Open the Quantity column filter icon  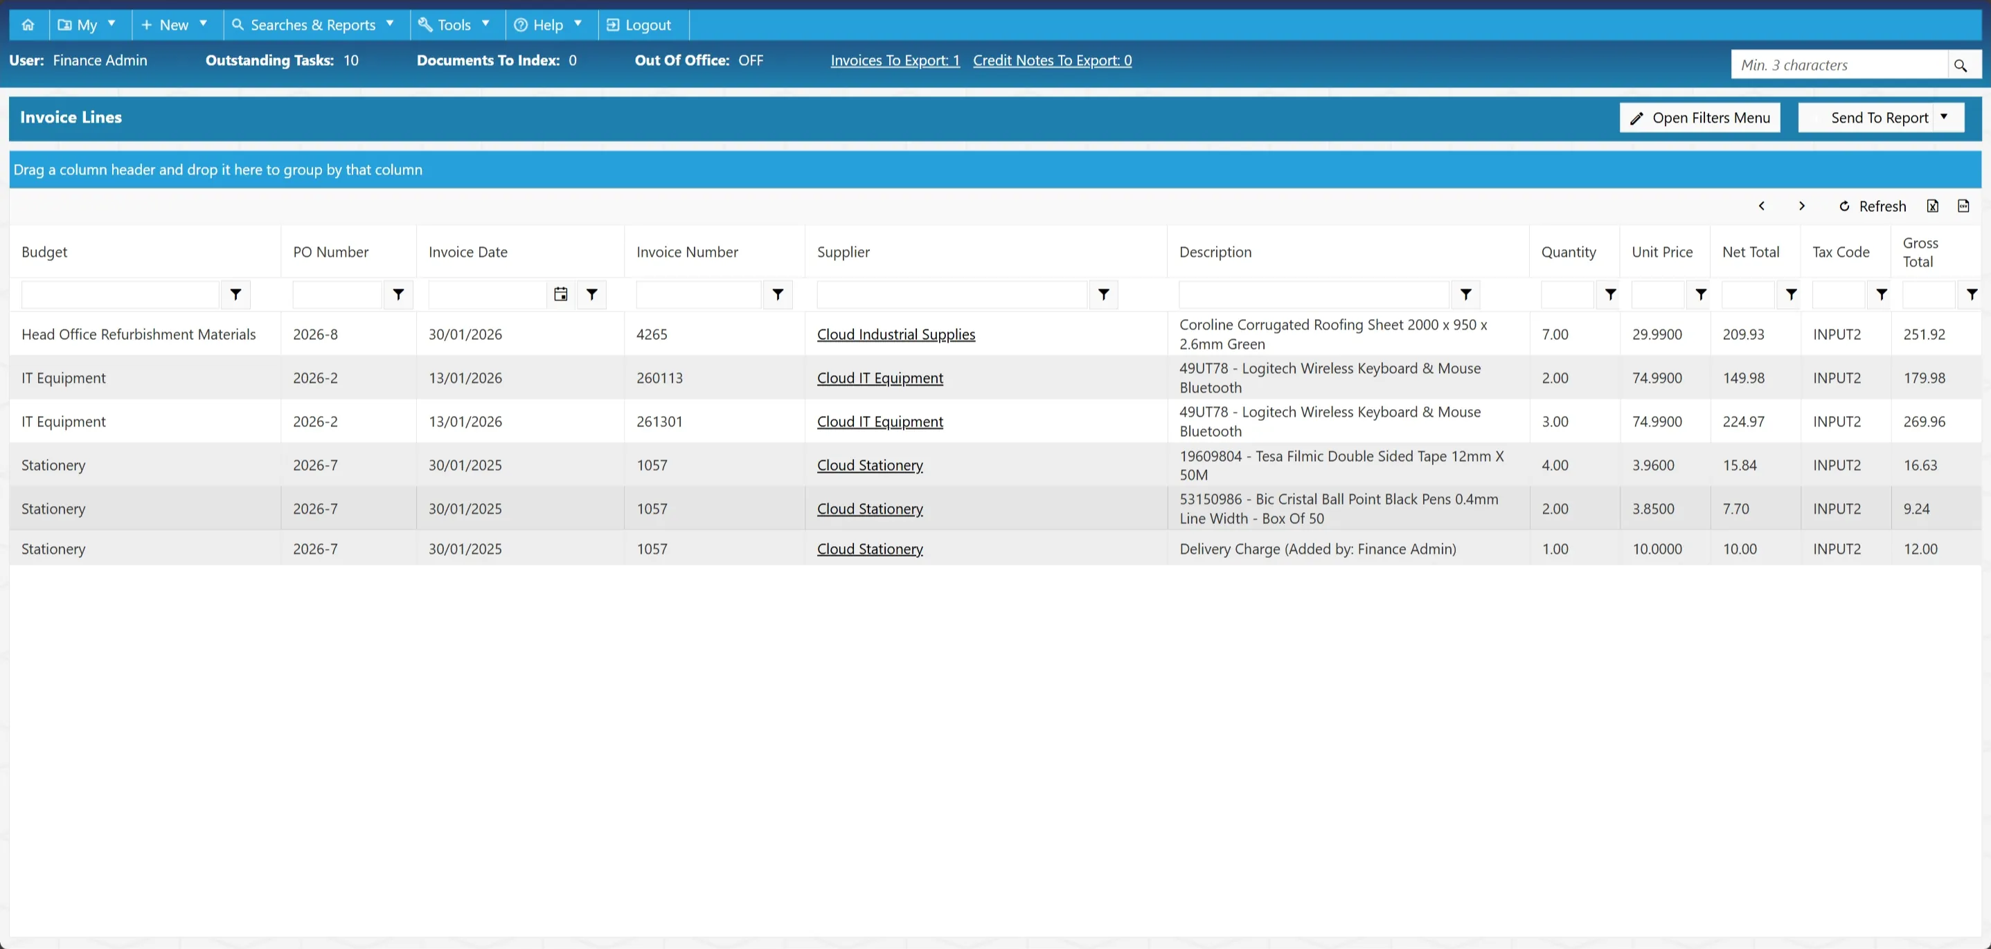click(1610, 294)
